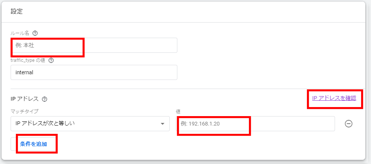The image size is (371, 164).
Task: Click the ルール名 field label
Action: coord(20,34)
